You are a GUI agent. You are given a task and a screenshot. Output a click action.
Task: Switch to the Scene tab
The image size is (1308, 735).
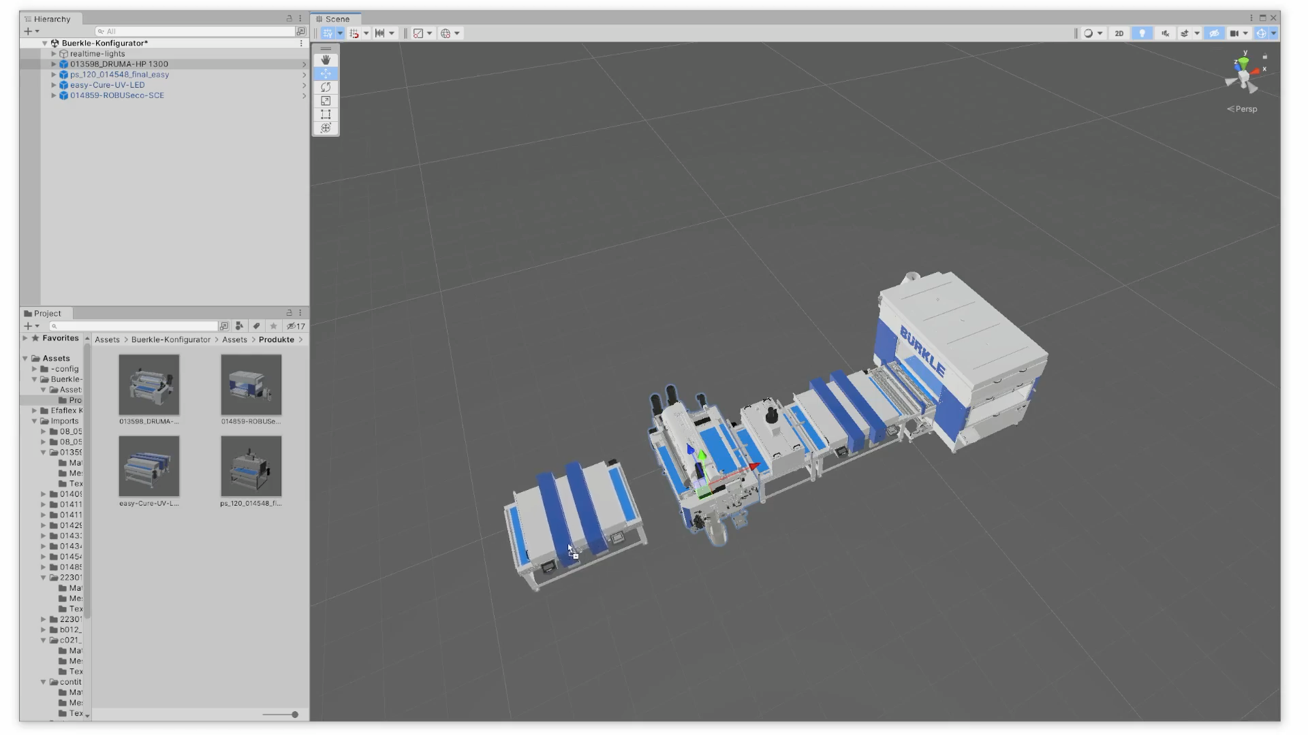click(335, 18)
